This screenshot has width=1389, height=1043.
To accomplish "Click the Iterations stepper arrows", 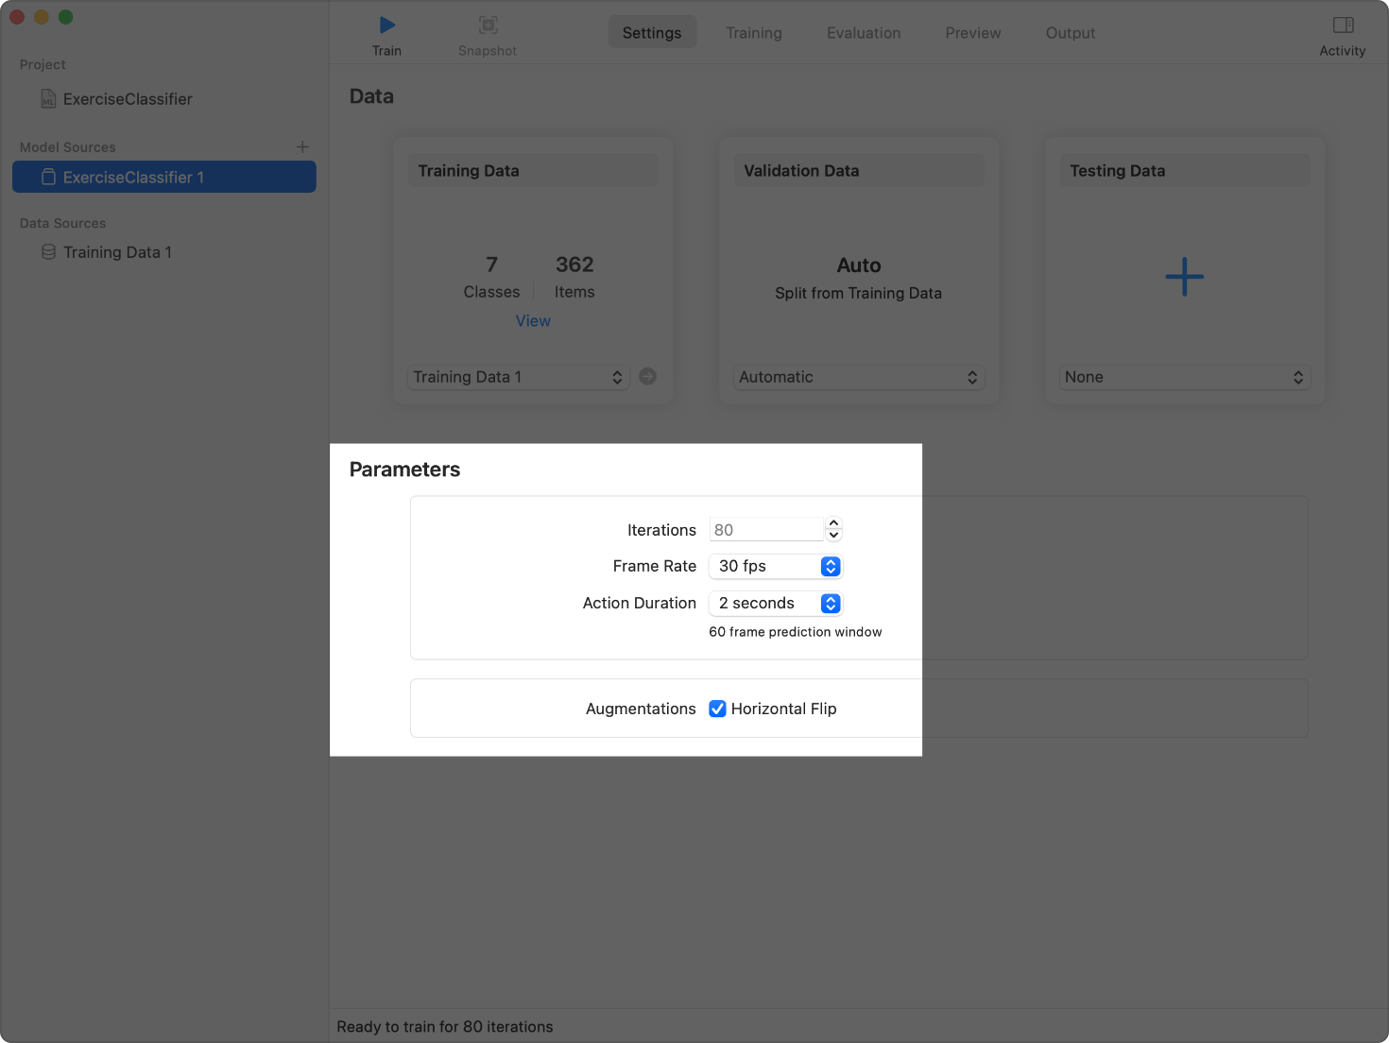I will tap(833, 529).
